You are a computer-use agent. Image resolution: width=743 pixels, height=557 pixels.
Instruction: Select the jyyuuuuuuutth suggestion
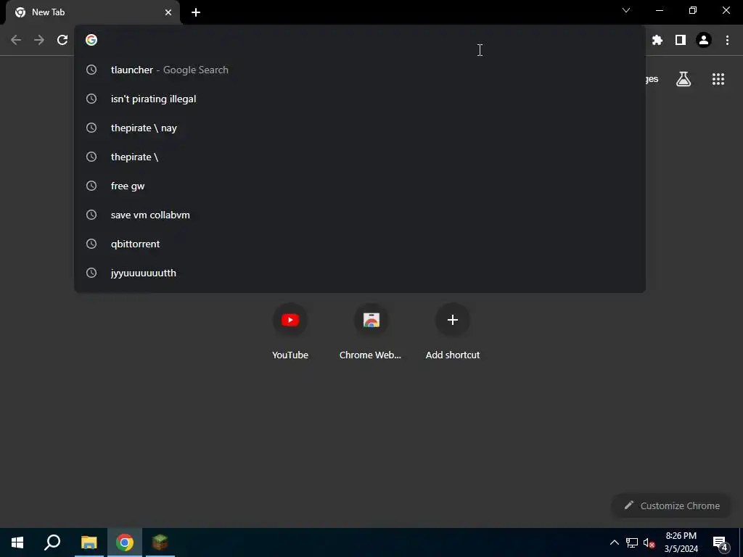360,273
